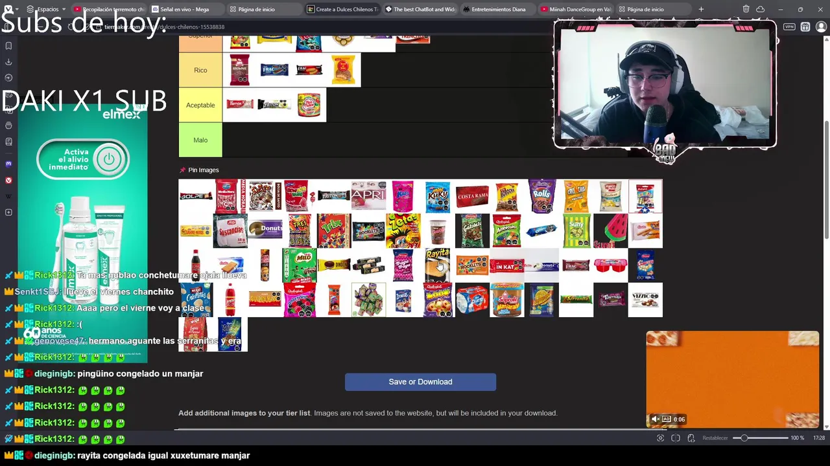The width and height of the screenshot is (830, 466).
Task: Click the trash closed-tabs icon
Action: tap(746, 9)
